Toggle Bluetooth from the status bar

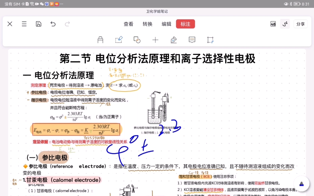(x=291, y=4)
